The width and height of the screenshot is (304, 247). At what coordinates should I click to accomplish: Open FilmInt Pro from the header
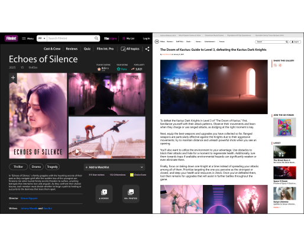pos(110,38)
